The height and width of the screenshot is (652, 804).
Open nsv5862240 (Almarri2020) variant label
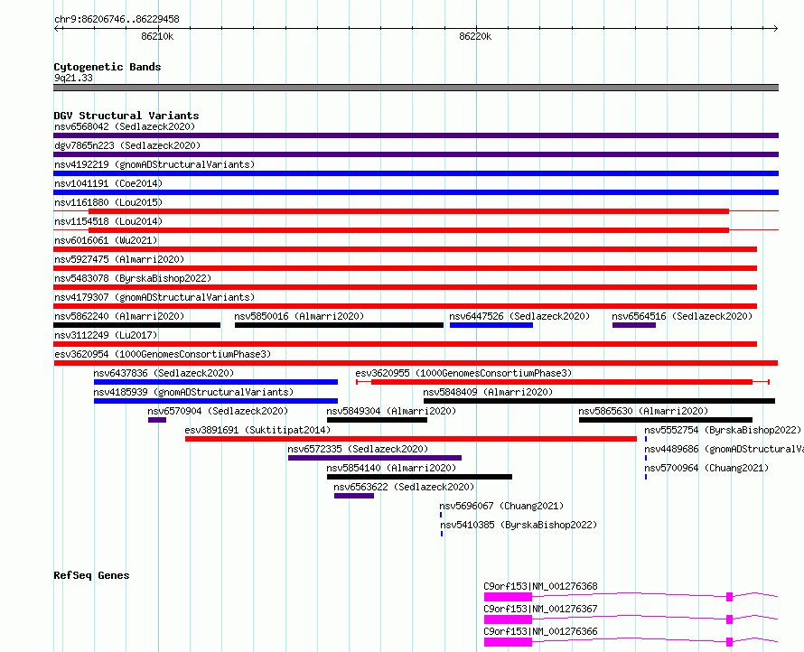coord(119,316)
